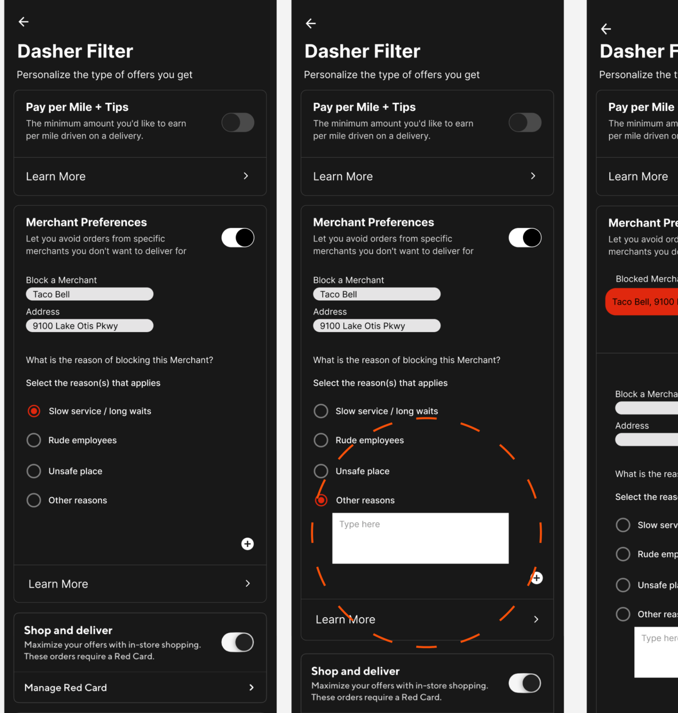The image size is (678, 713).
Task: Toggle Shop and deliver in left screen
Action: (x=238, y=642)
